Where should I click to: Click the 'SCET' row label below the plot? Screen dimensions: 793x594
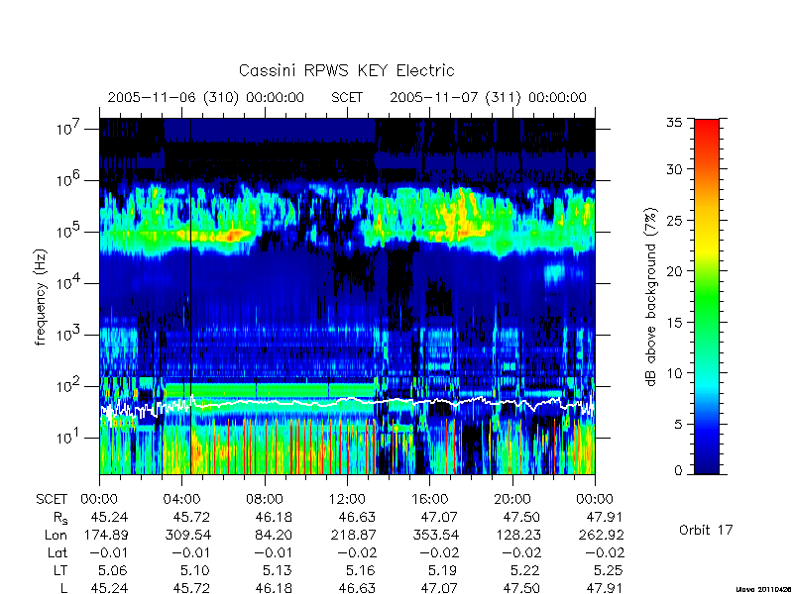[52, 499]
